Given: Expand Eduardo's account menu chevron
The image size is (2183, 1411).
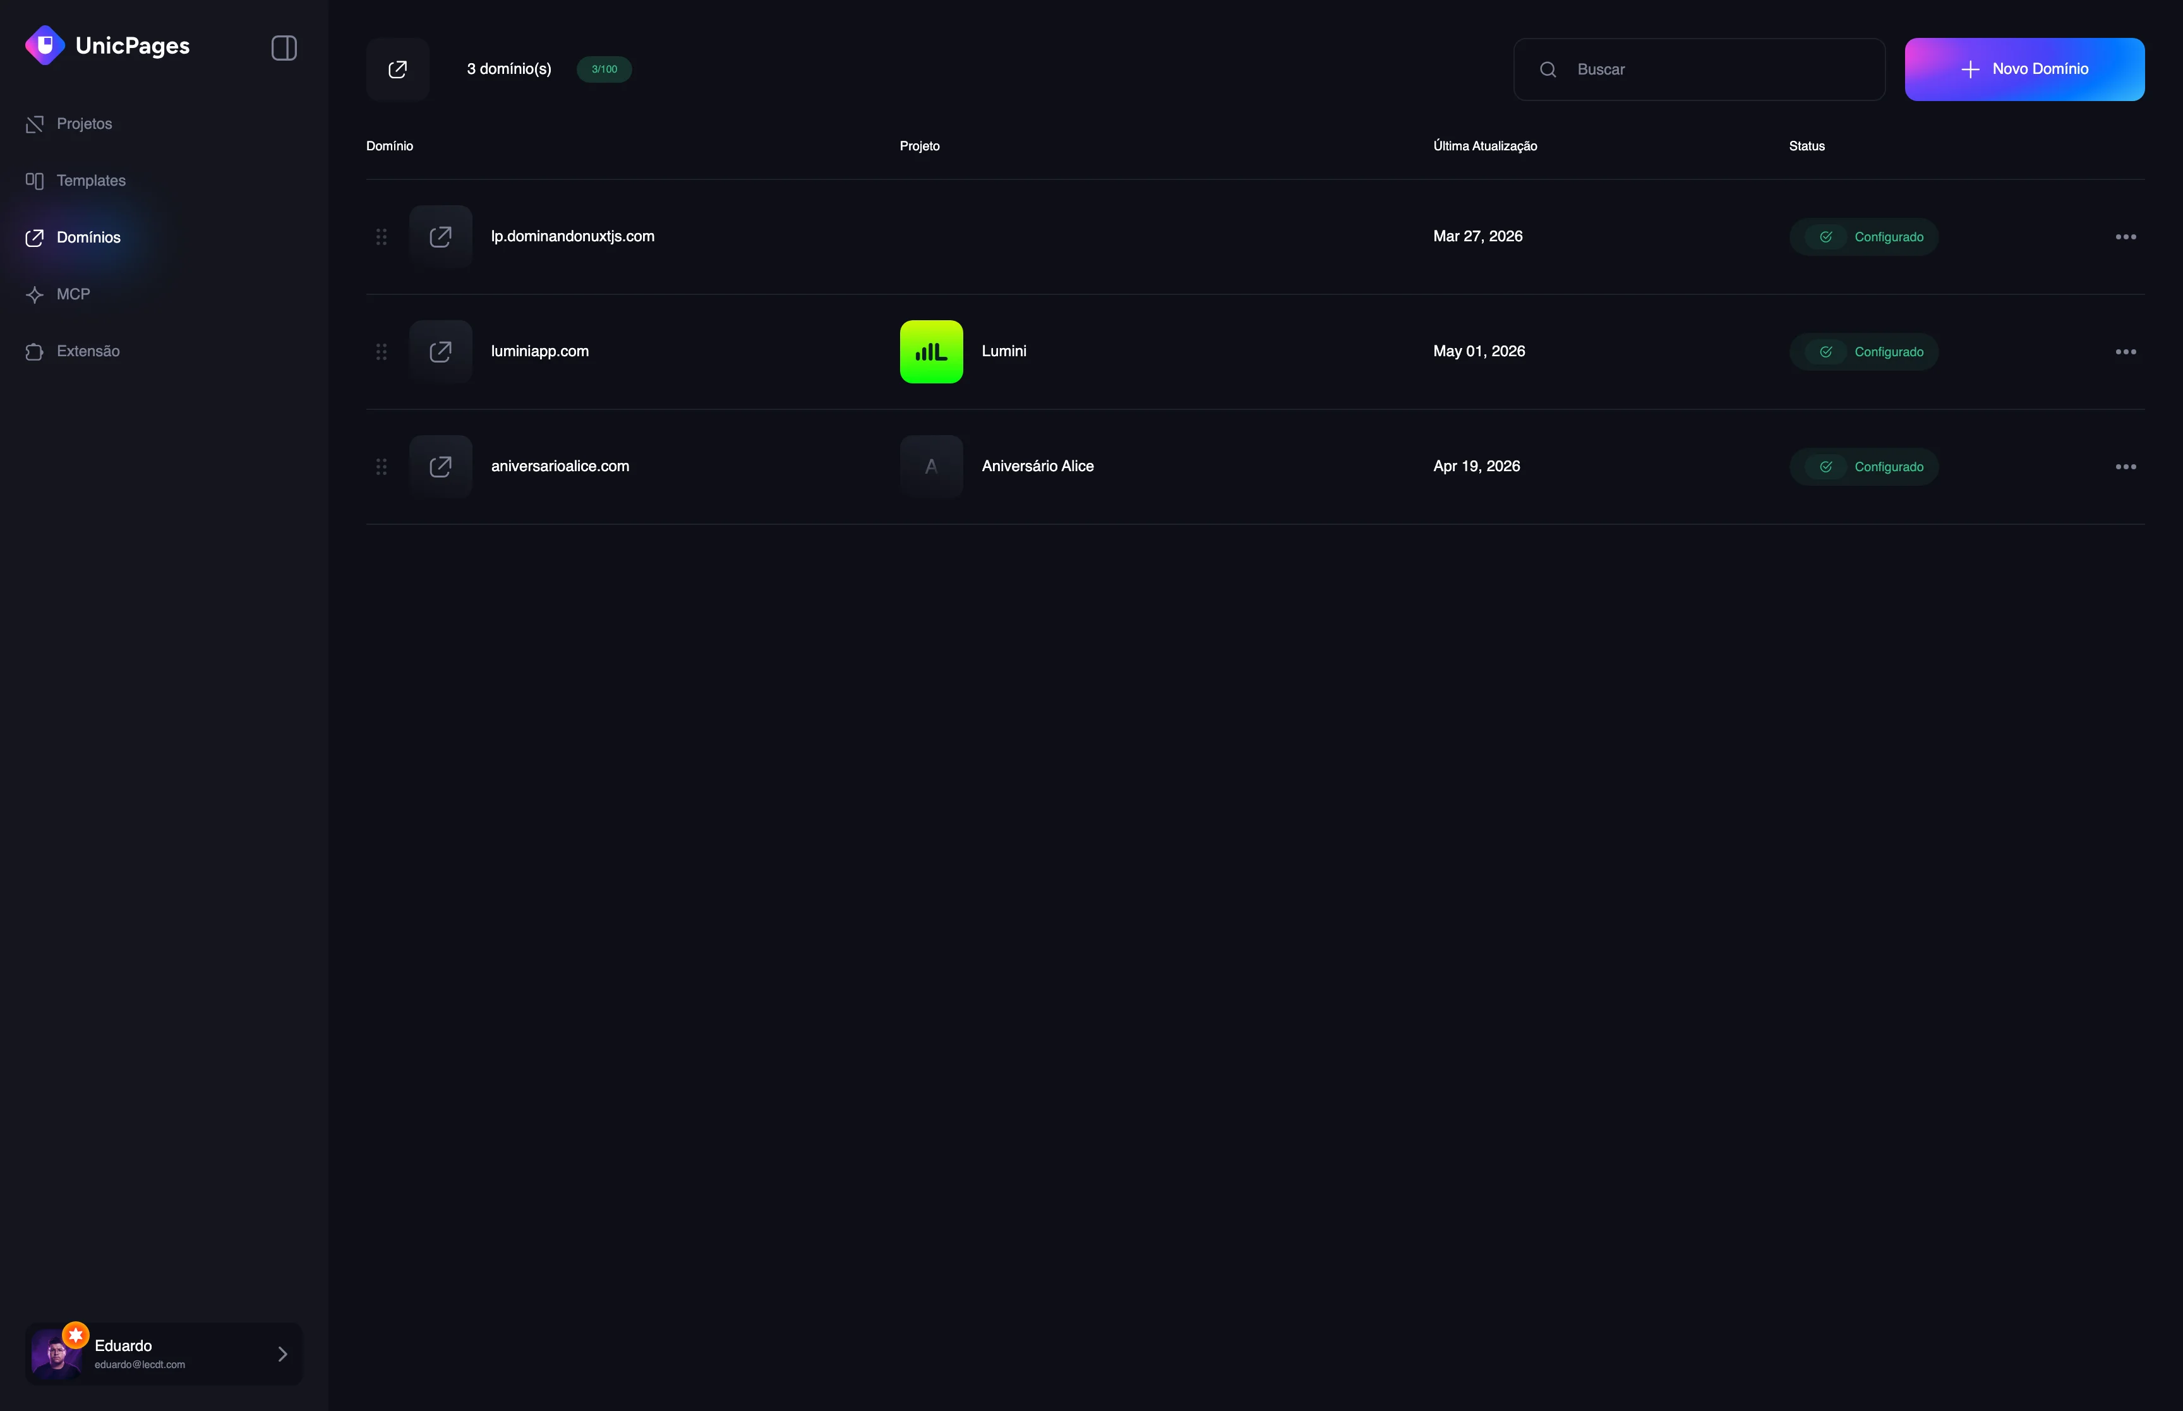Looking at the screenshot, I should 283,1354.
